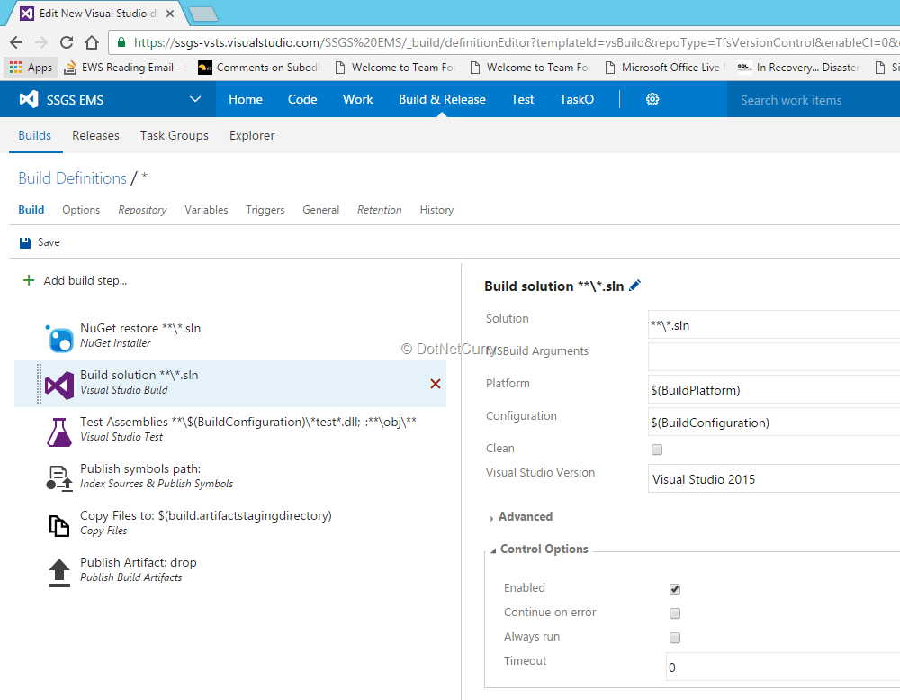Go back with the browser back arrow

pos(16,42)
